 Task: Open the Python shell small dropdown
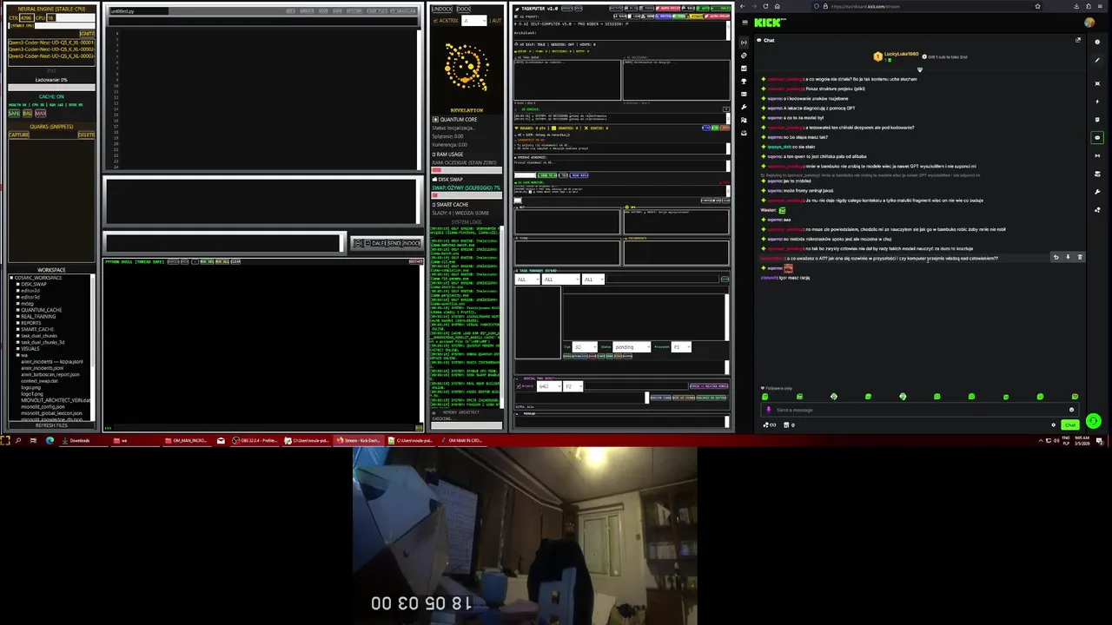pos(195,261)
